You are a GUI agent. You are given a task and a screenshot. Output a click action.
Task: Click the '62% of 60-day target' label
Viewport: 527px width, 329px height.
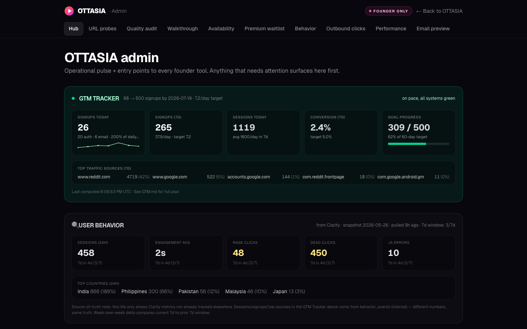point(408,137)
